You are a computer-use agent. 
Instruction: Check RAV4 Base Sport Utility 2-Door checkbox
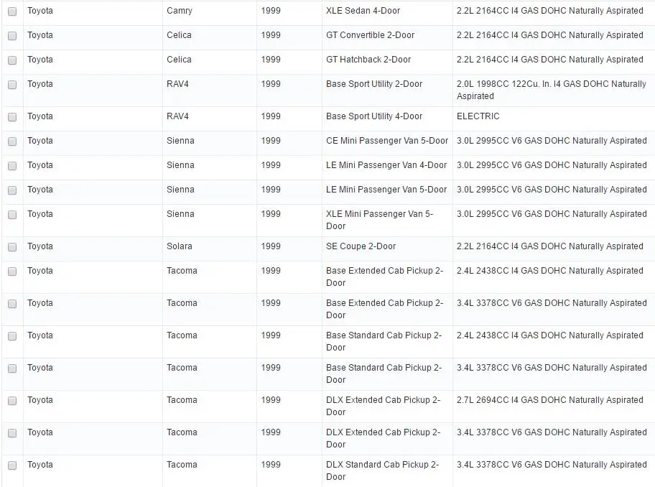pyautogui.click(x=12, y=85)
